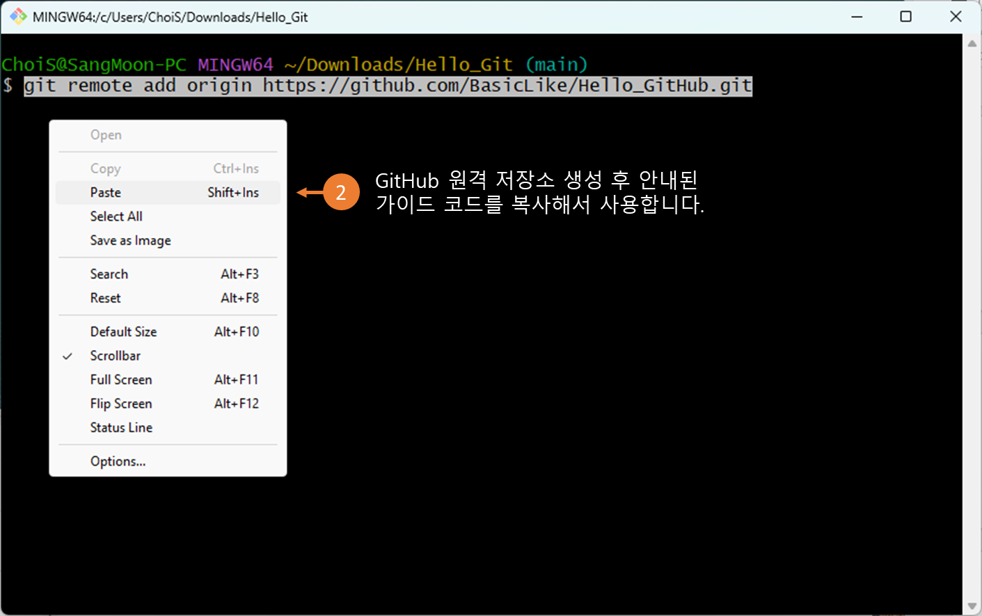Click the ChoiS@SangMoon-PC prompt text

94,65
